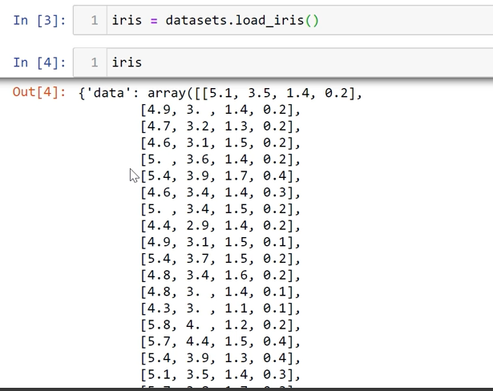Select output row [4.4, 2.9, 1.4, 0.2]

[x=220, y=227]
